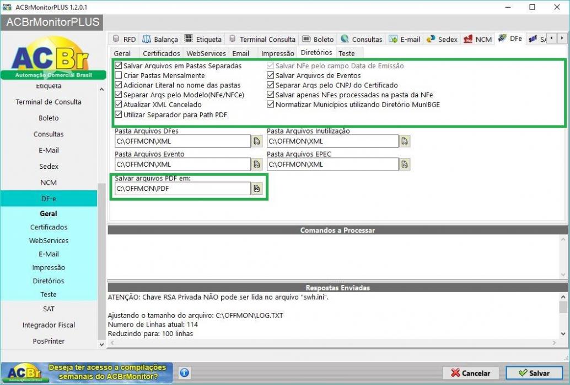
Task: Open the Sedex tab icon
Action: point(431,39)
